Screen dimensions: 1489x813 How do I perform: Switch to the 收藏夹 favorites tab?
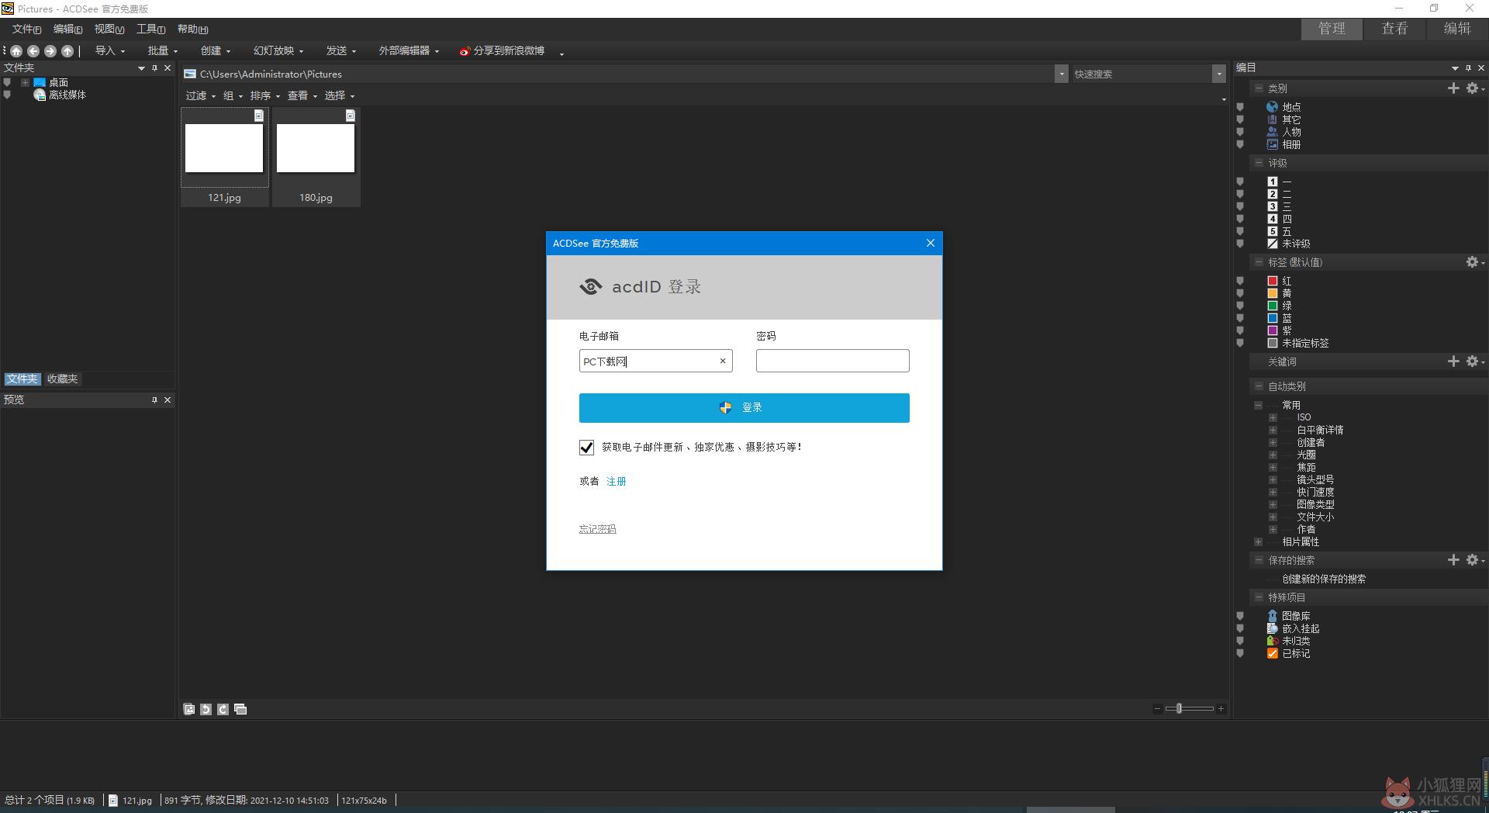coord(62,379)
